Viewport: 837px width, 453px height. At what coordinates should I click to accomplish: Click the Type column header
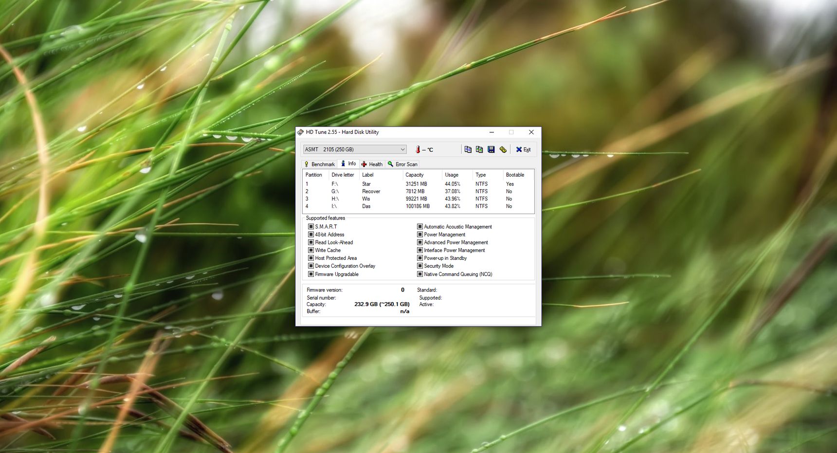(488, 175)
